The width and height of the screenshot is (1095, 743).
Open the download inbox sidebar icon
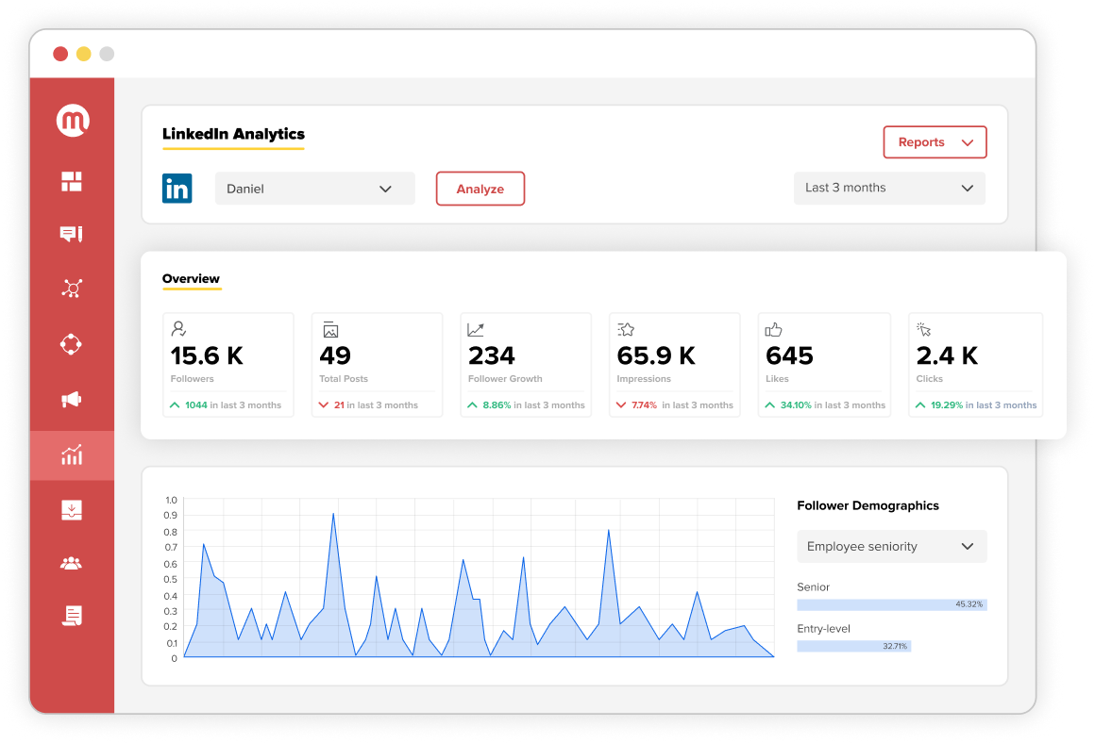71,510
